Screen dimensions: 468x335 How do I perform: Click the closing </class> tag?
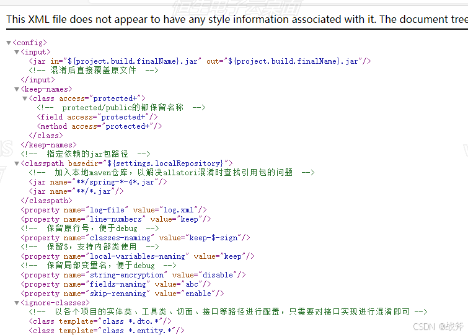[46, 136]
